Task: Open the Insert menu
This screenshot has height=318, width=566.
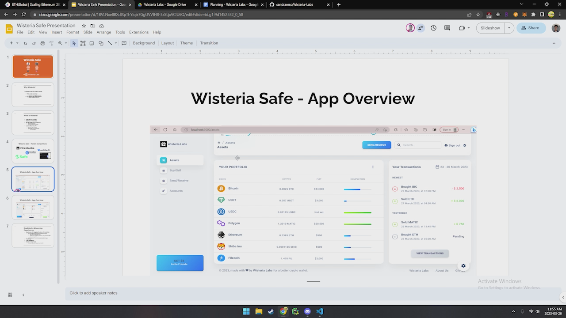Action: pyautogui.click(x=57, y=32)
